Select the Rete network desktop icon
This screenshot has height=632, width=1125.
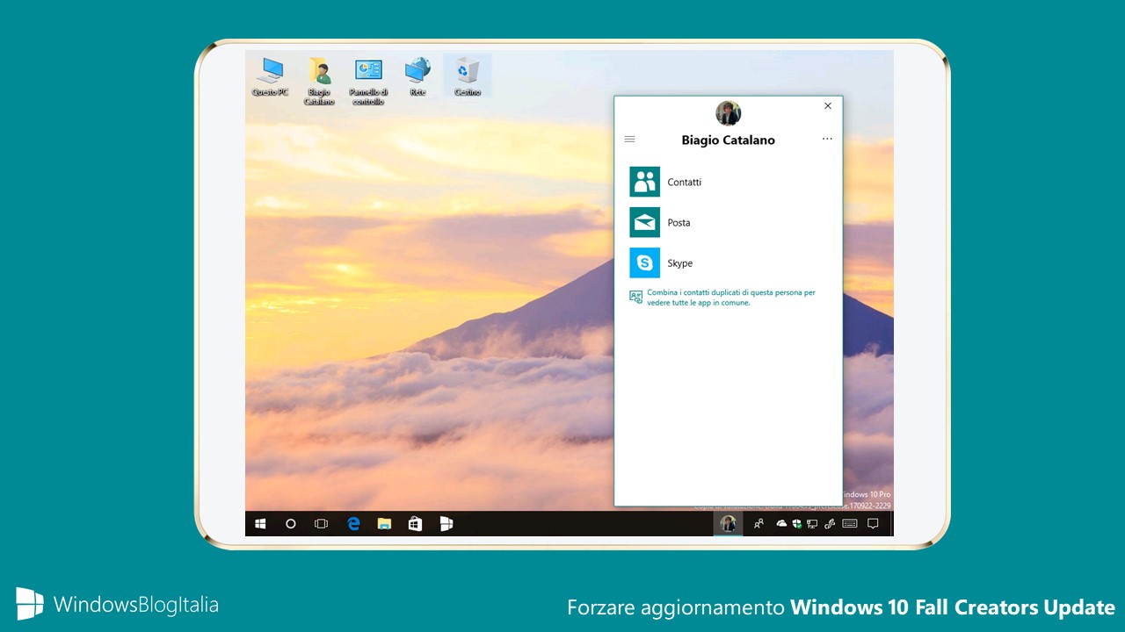(x=417, y=76)
